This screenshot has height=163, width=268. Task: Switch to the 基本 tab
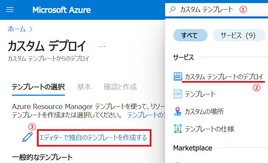click(84, 87)
